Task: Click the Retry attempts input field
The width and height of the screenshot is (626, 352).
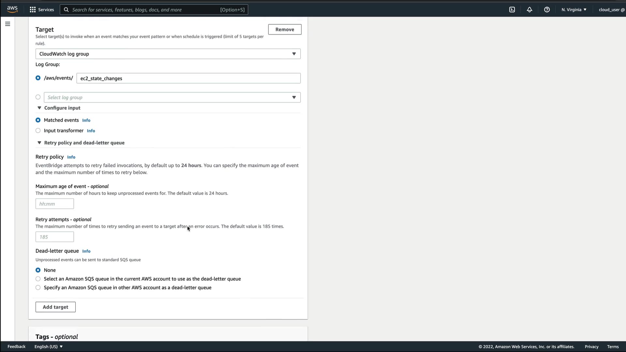Action: coord(54,237)
